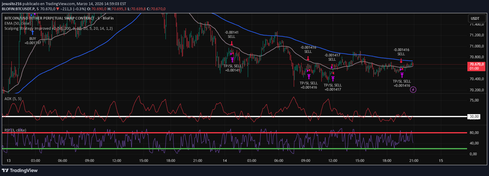Click the BLOFIN:BTCUSDT.P symbol text
This screenshot has height=176, width=489.
[x=18, y=9]
